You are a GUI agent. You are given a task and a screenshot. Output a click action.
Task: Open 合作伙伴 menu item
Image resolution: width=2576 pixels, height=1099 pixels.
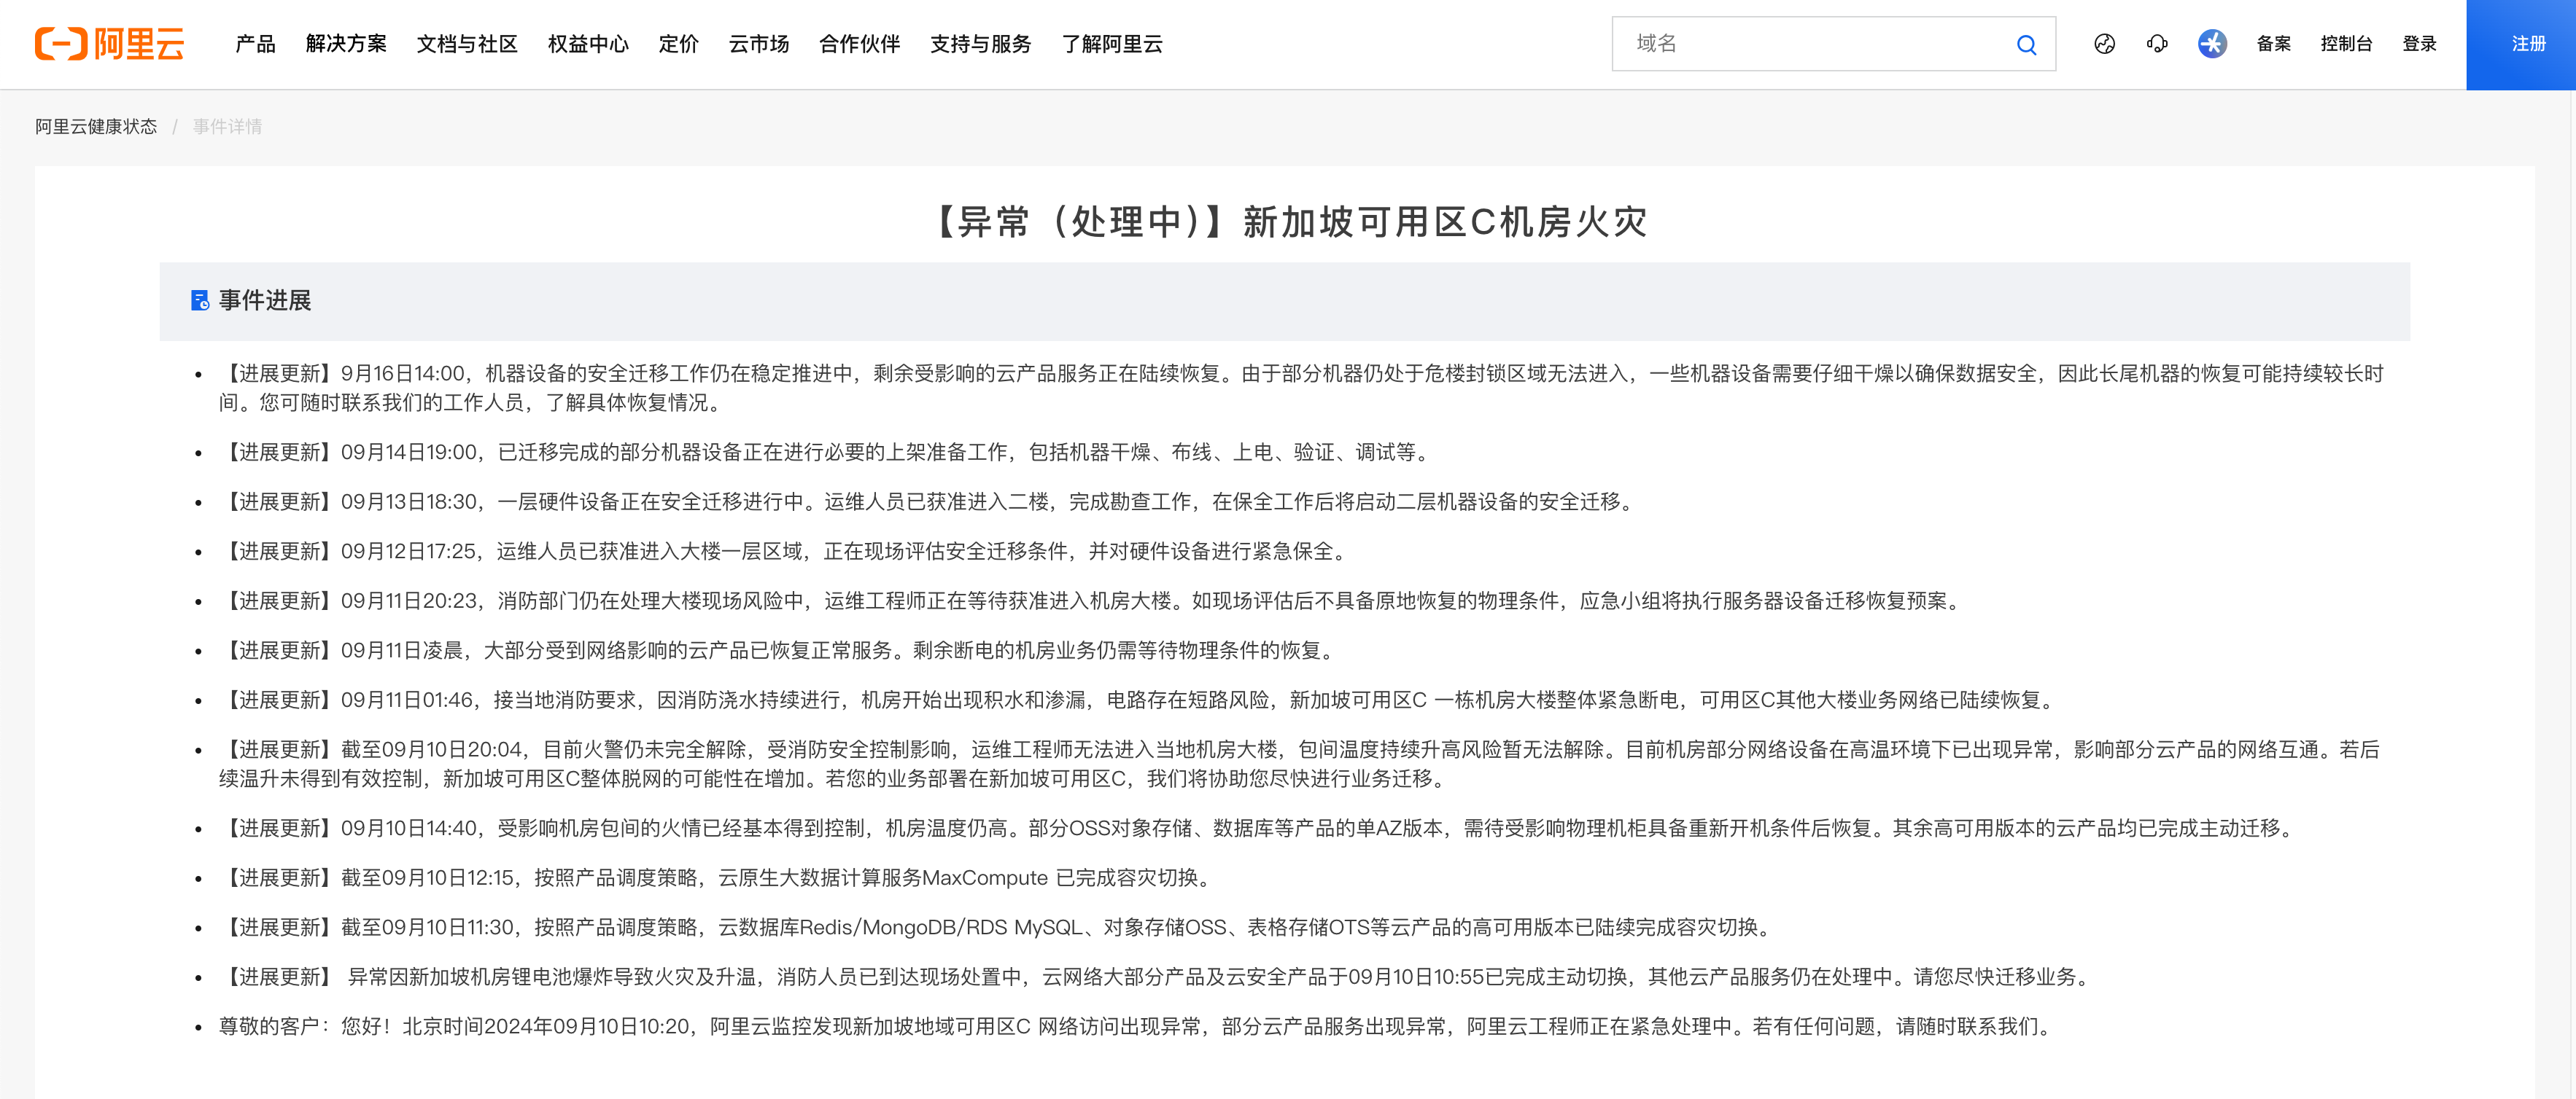(x=859, y=44)
